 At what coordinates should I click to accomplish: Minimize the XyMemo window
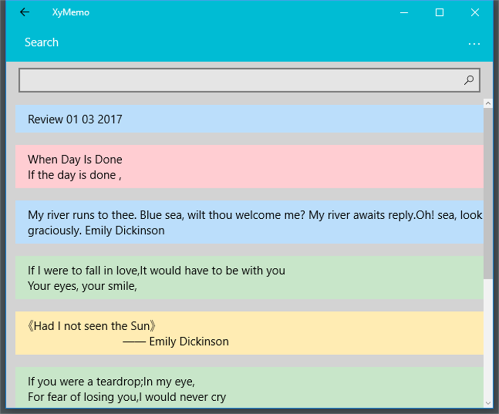404,13
